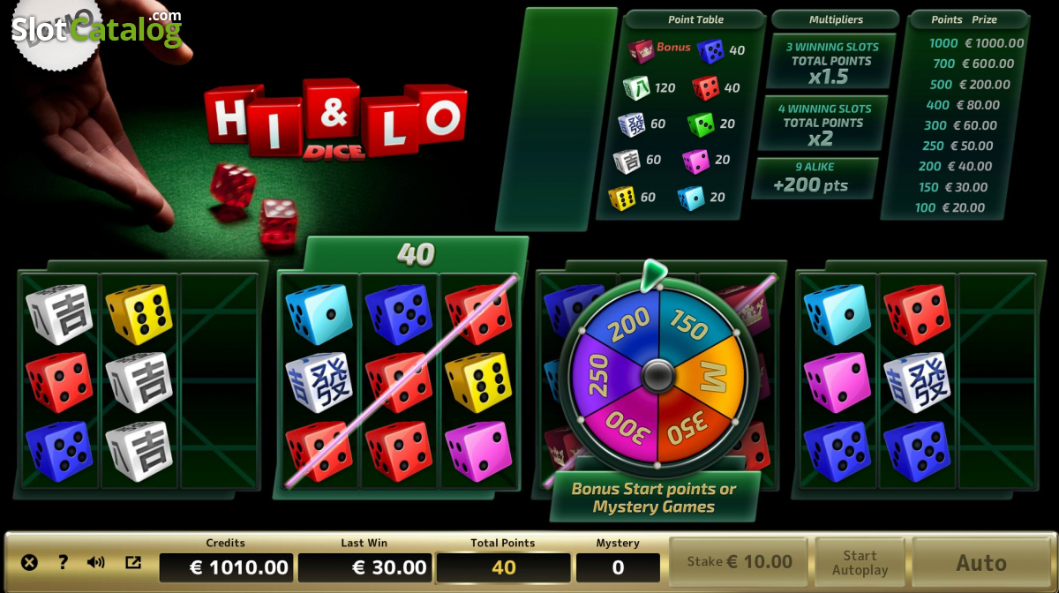This screenshot has width=1059, height=593.
Task: Click the Stake € 10.00 button
Action: click(x=739, y=561)
